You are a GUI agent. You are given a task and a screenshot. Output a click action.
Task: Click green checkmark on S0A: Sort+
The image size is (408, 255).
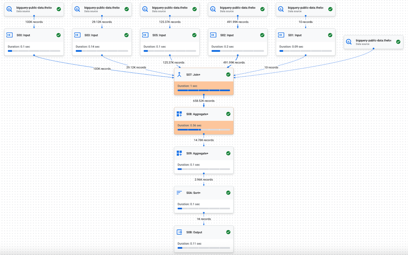tap(228, 193)
